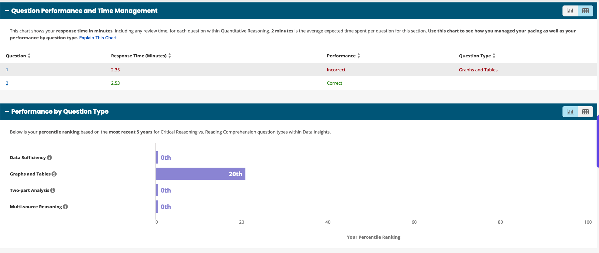Sort the table by Question column
599x253 pixels.
tap(29, 56)
